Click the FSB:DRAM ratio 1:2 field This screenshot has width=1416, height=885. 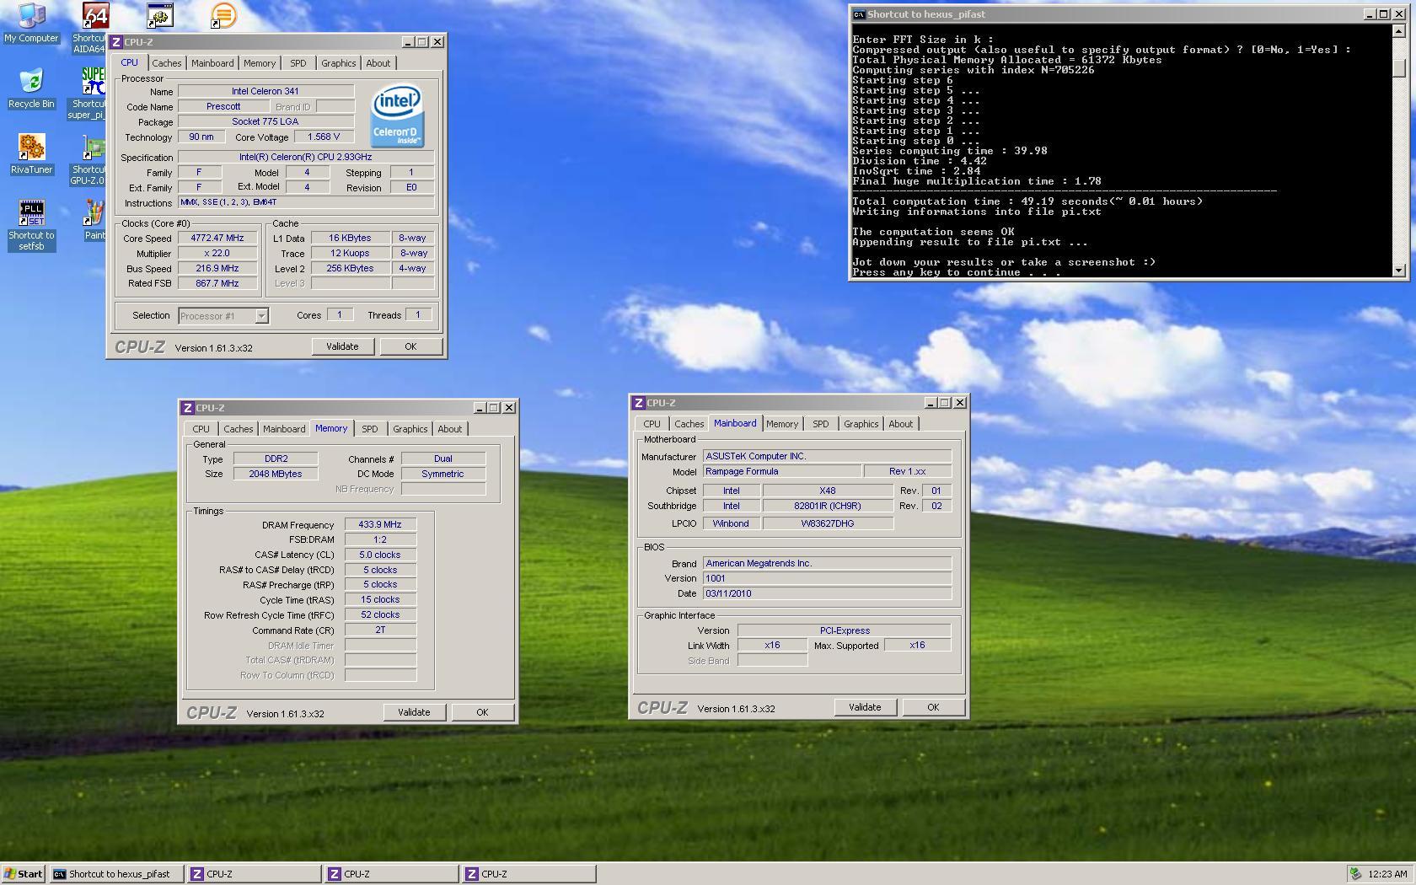click(380, 539)
